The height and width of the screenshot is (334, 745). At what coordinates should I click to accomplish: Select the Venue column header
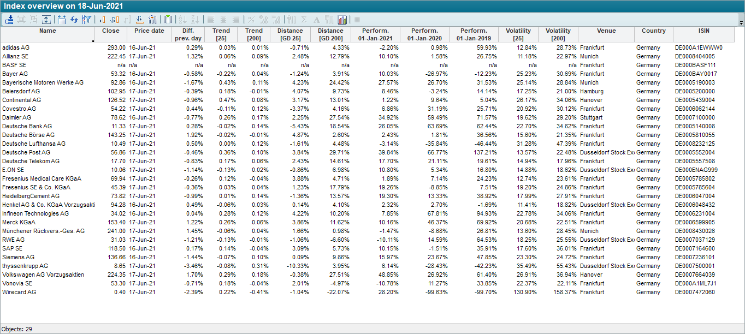[606, 31]
